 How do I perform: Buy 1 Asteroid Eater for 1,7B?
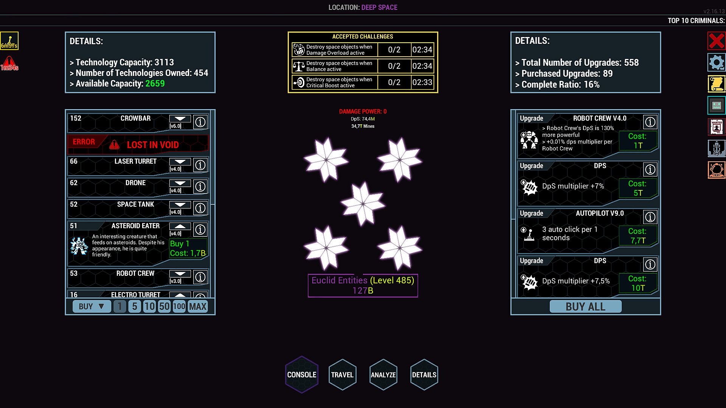[x=188, y=249]
